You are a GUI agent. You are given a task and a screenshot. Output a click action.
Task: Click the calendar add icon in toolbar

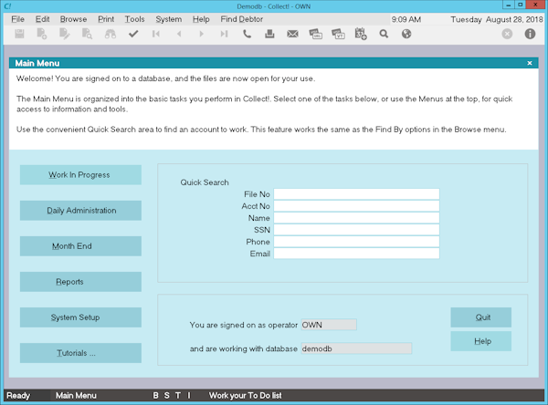(x=361, y=35)
